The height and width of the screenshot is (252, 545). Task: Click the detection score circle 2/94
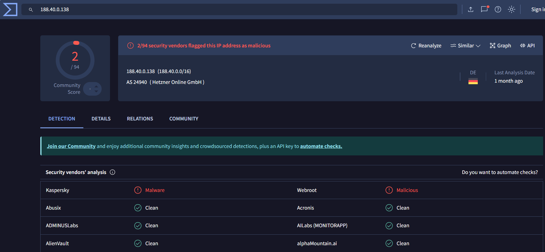coord(75,60)
